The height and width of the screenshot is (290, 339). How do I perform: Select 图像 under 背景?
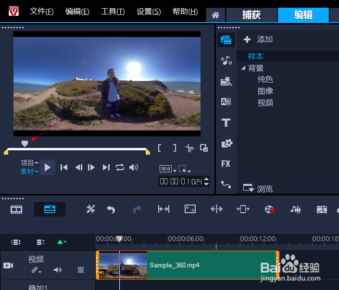pyautogui.click(x=265, y=91)
